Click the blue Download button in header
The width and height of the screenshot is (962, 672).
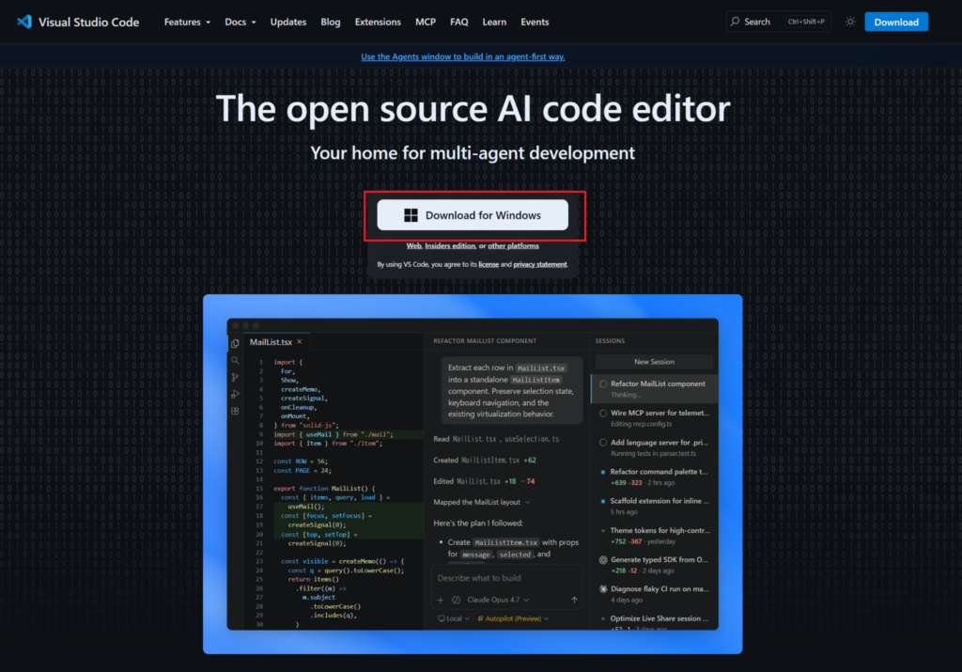click(895, 23)
